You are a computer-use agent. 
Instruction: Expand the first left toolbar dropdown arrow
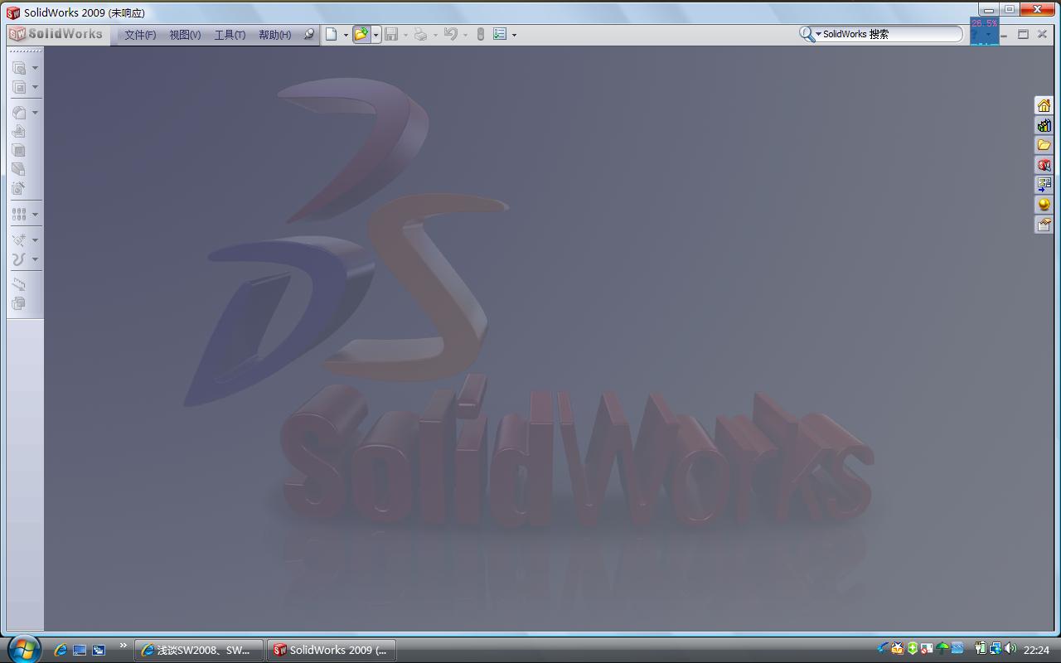coord(35,68)
